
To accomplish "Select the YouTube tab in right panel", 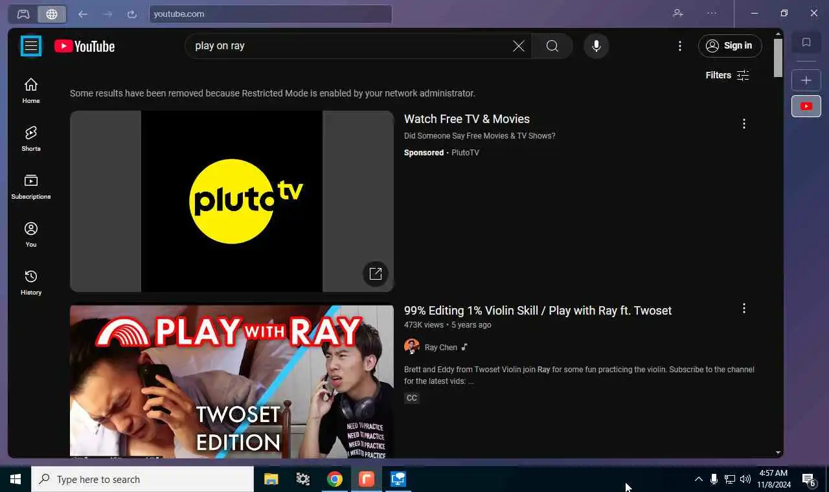I will [x=806, y=106].
